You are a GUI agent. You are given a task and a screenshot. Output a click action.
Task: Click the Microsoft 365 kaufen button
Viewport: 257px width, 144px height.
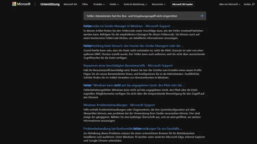click(x=182, y=4)
